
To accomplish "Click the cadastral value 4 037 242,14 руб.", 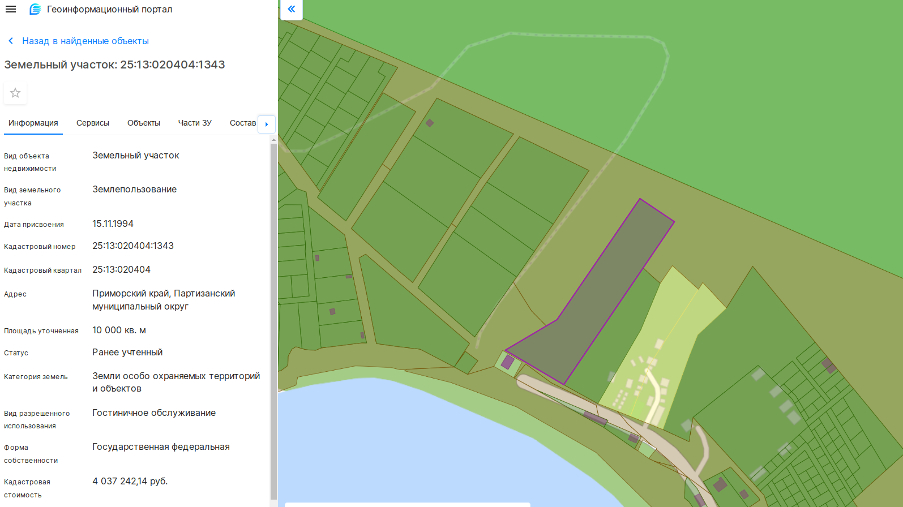I will (x=130, y=481).
